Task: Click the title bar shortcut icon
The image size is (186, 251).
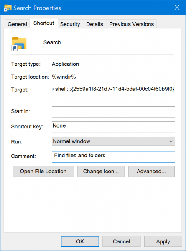Action: tap(8, 8)
